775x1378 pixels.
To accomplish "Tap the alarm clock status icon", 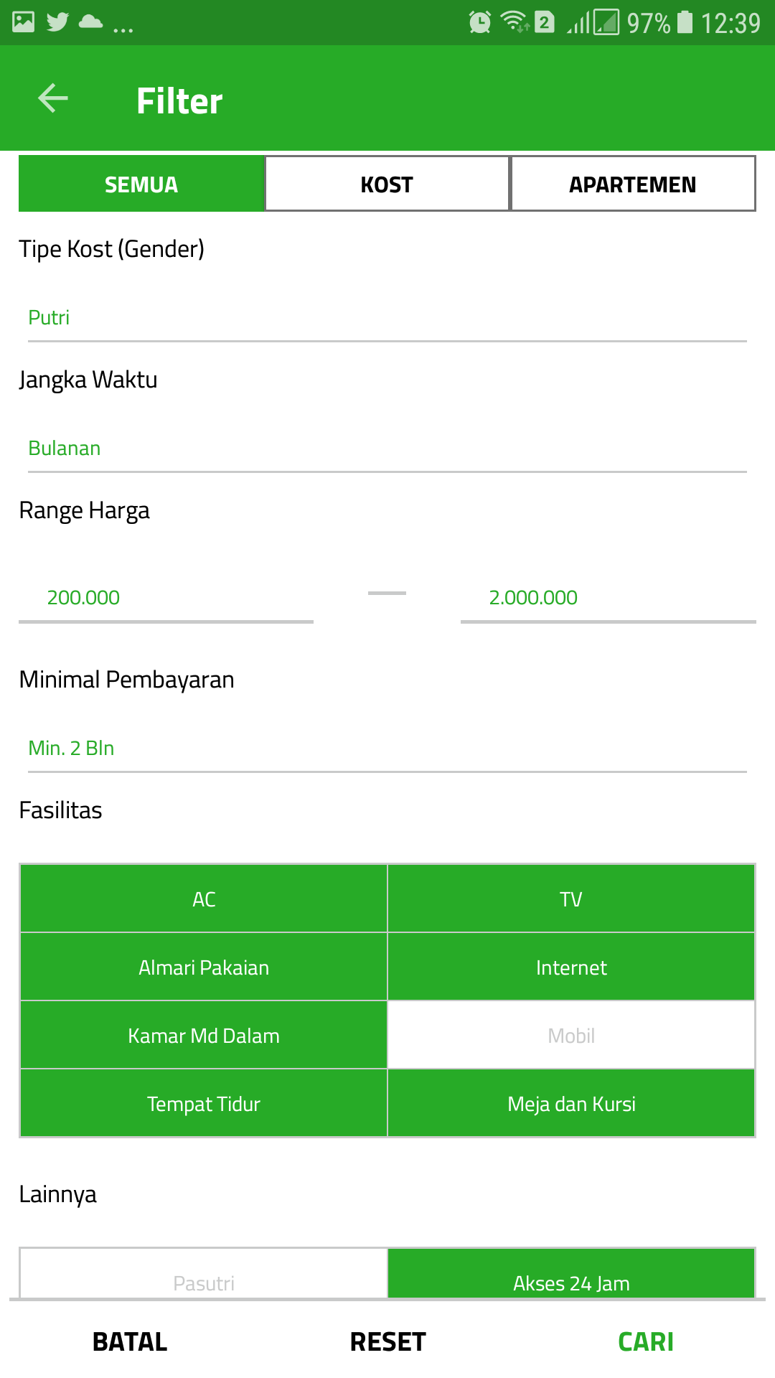I will pyautogui.click(x=479, y=23).
